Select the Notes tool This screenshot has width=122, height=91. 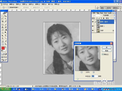[3, 41]
